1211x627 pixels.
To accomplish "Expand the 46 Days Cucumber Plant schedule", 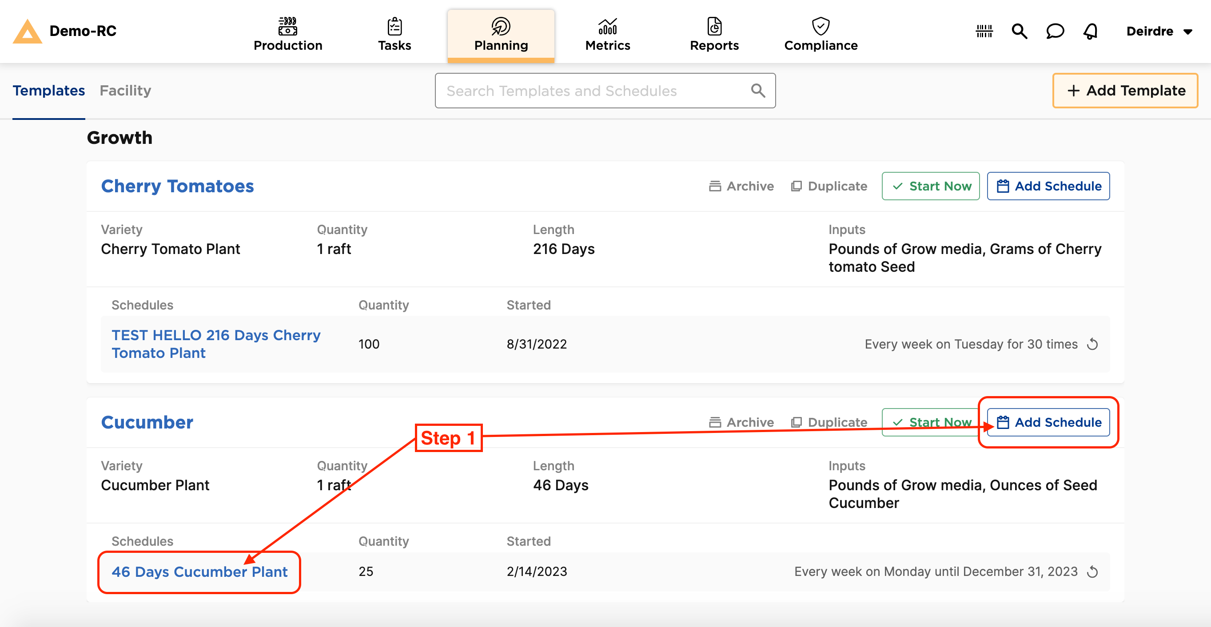I will (x=199, y=571).
